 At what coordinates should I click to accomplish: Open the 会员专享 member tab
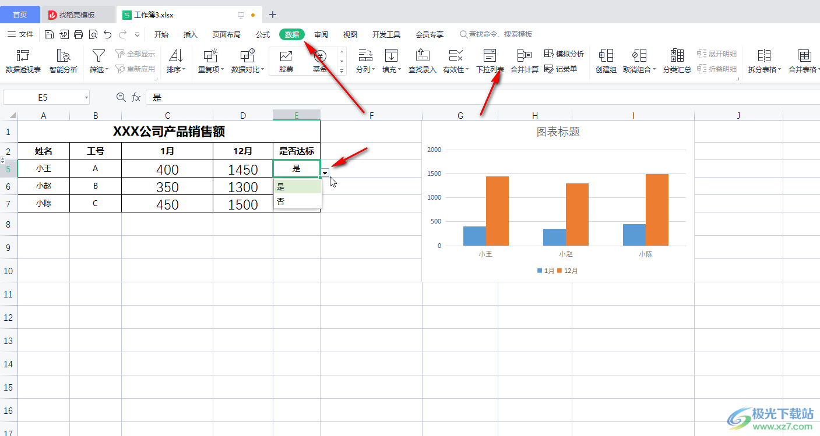point(430,34)
